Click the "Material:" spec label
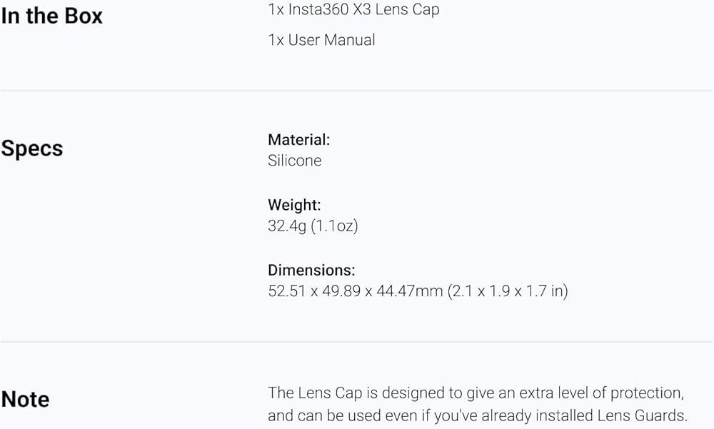 tap(298, 140)
